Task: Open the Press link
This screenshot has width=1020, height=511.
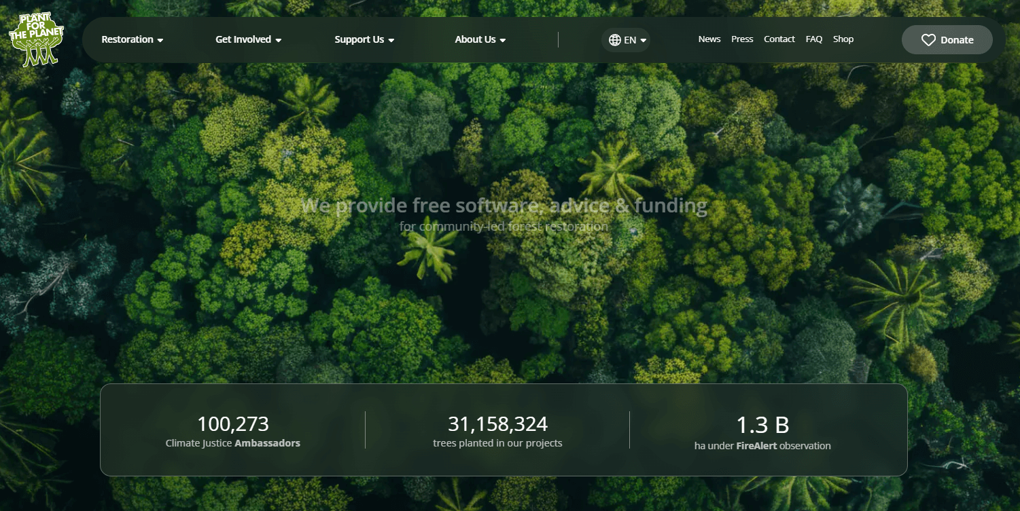Action: (742, 39)
